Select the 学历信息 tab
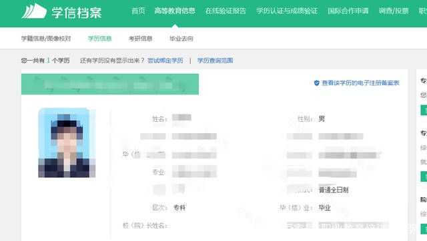Image resolution: width=427 pixels, height=241 pixels. [x=99, y=39]
